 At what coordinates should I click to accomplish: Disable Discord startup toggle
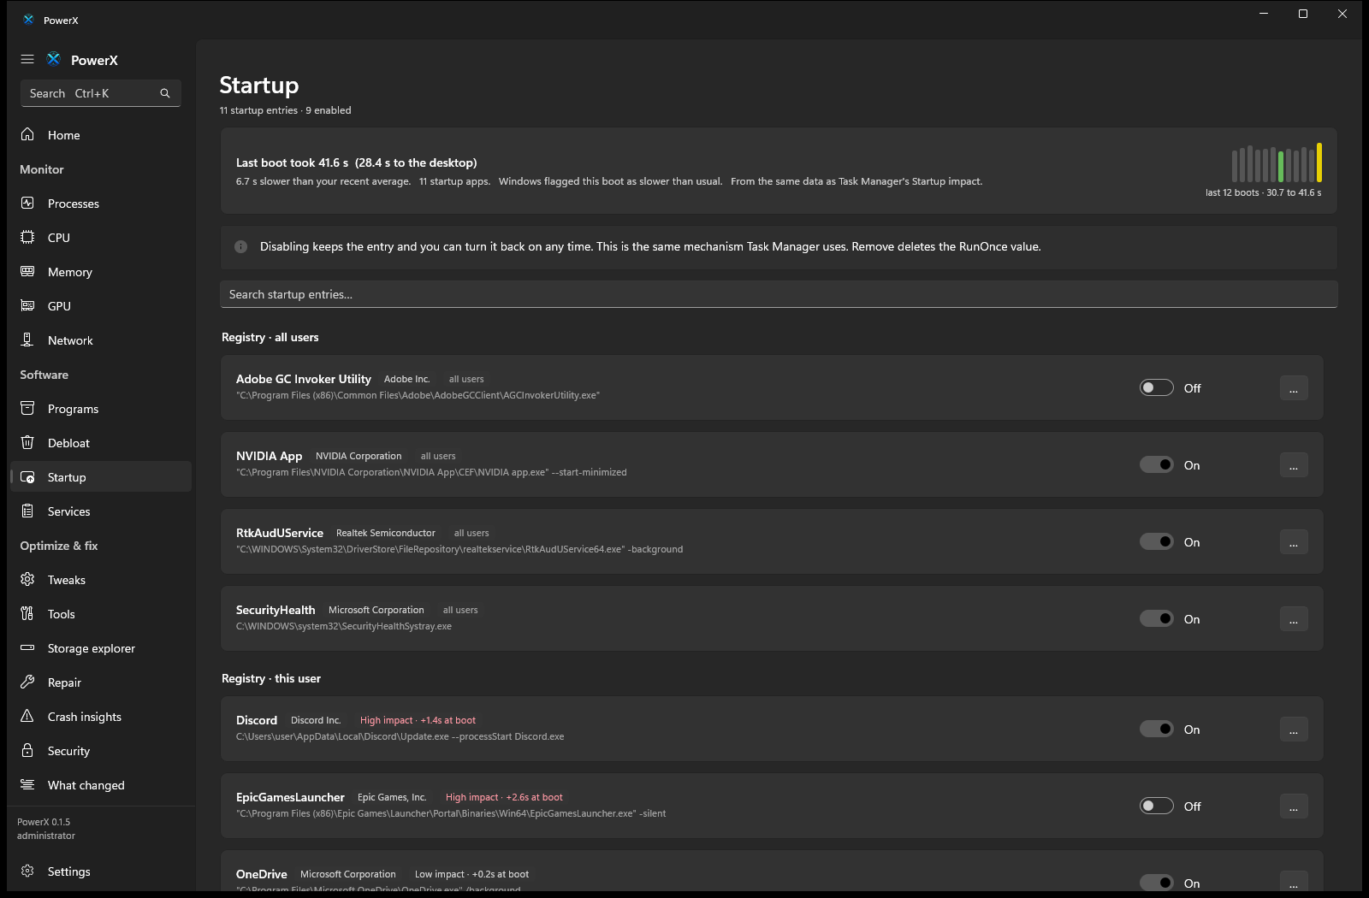click(x=1156, y=730)
